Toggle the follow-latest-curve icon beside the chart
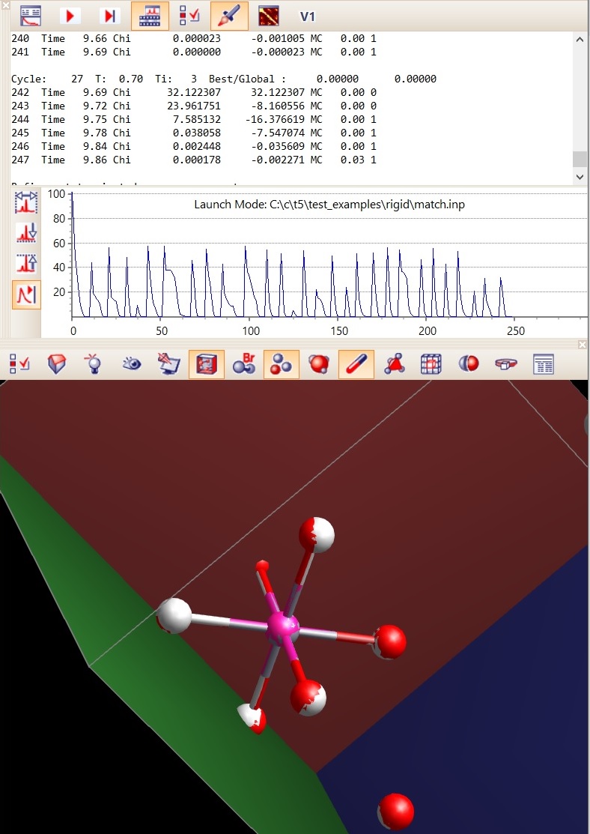This screenshot has width=590, height=834. click(26, 294)
